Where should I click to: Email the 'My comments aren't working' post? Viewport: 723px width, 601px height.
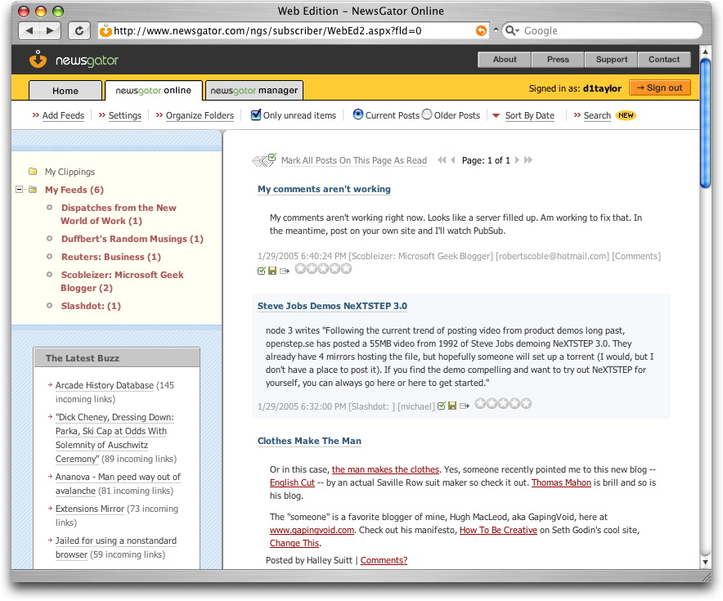(x=284, y=271)
